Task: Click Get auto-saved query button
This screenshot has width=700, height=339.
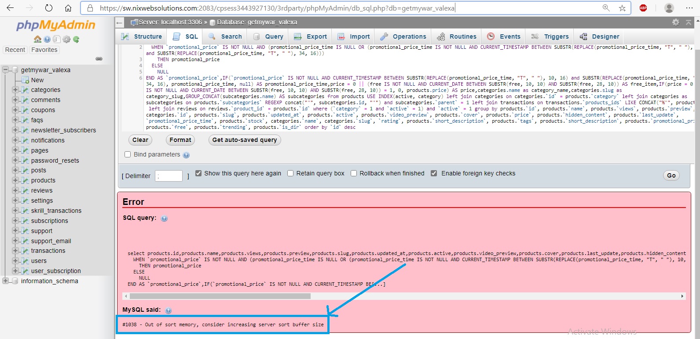Action: [x=245, y=140]
